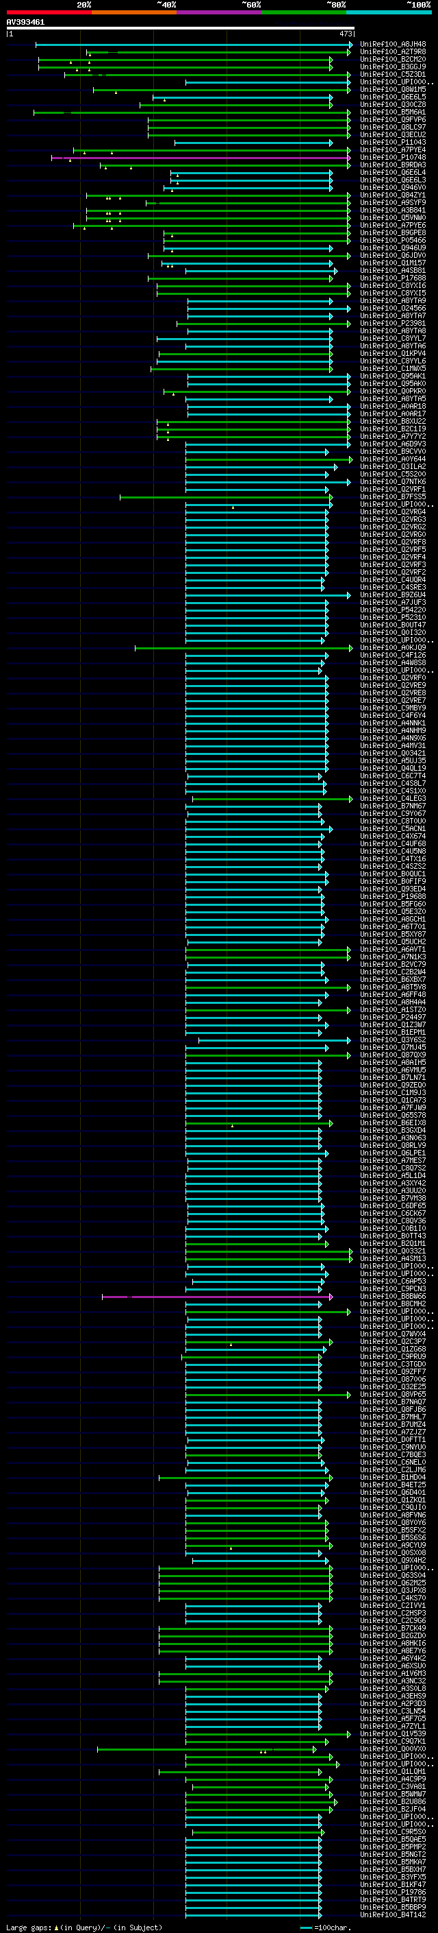Click the purple alignment bar for B8BW66
This screenshot has height=1933, width=438.
click(x=217, y=1296)
